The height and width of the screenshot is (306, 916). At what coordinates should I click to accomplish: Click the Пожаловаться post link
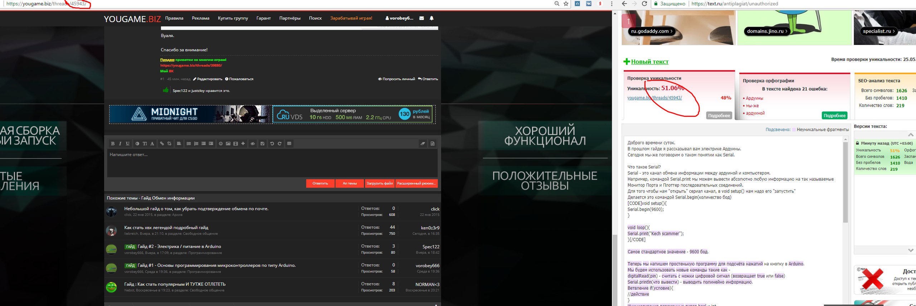pyautogui.click(x=239, y=79)
